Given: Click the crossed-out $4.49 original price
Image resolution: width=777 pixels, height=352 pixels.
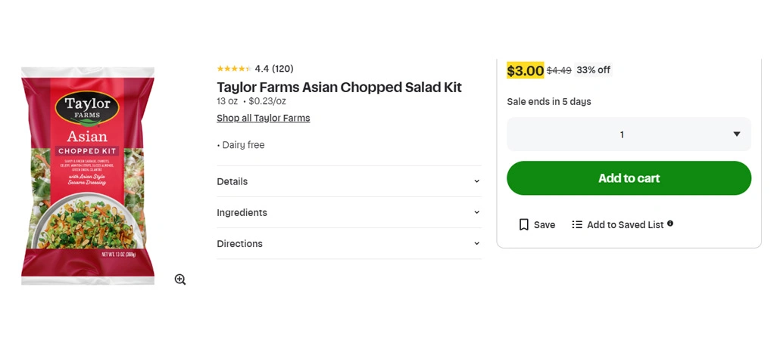Looking at the screenshot, I should click(x=559, y=70).
